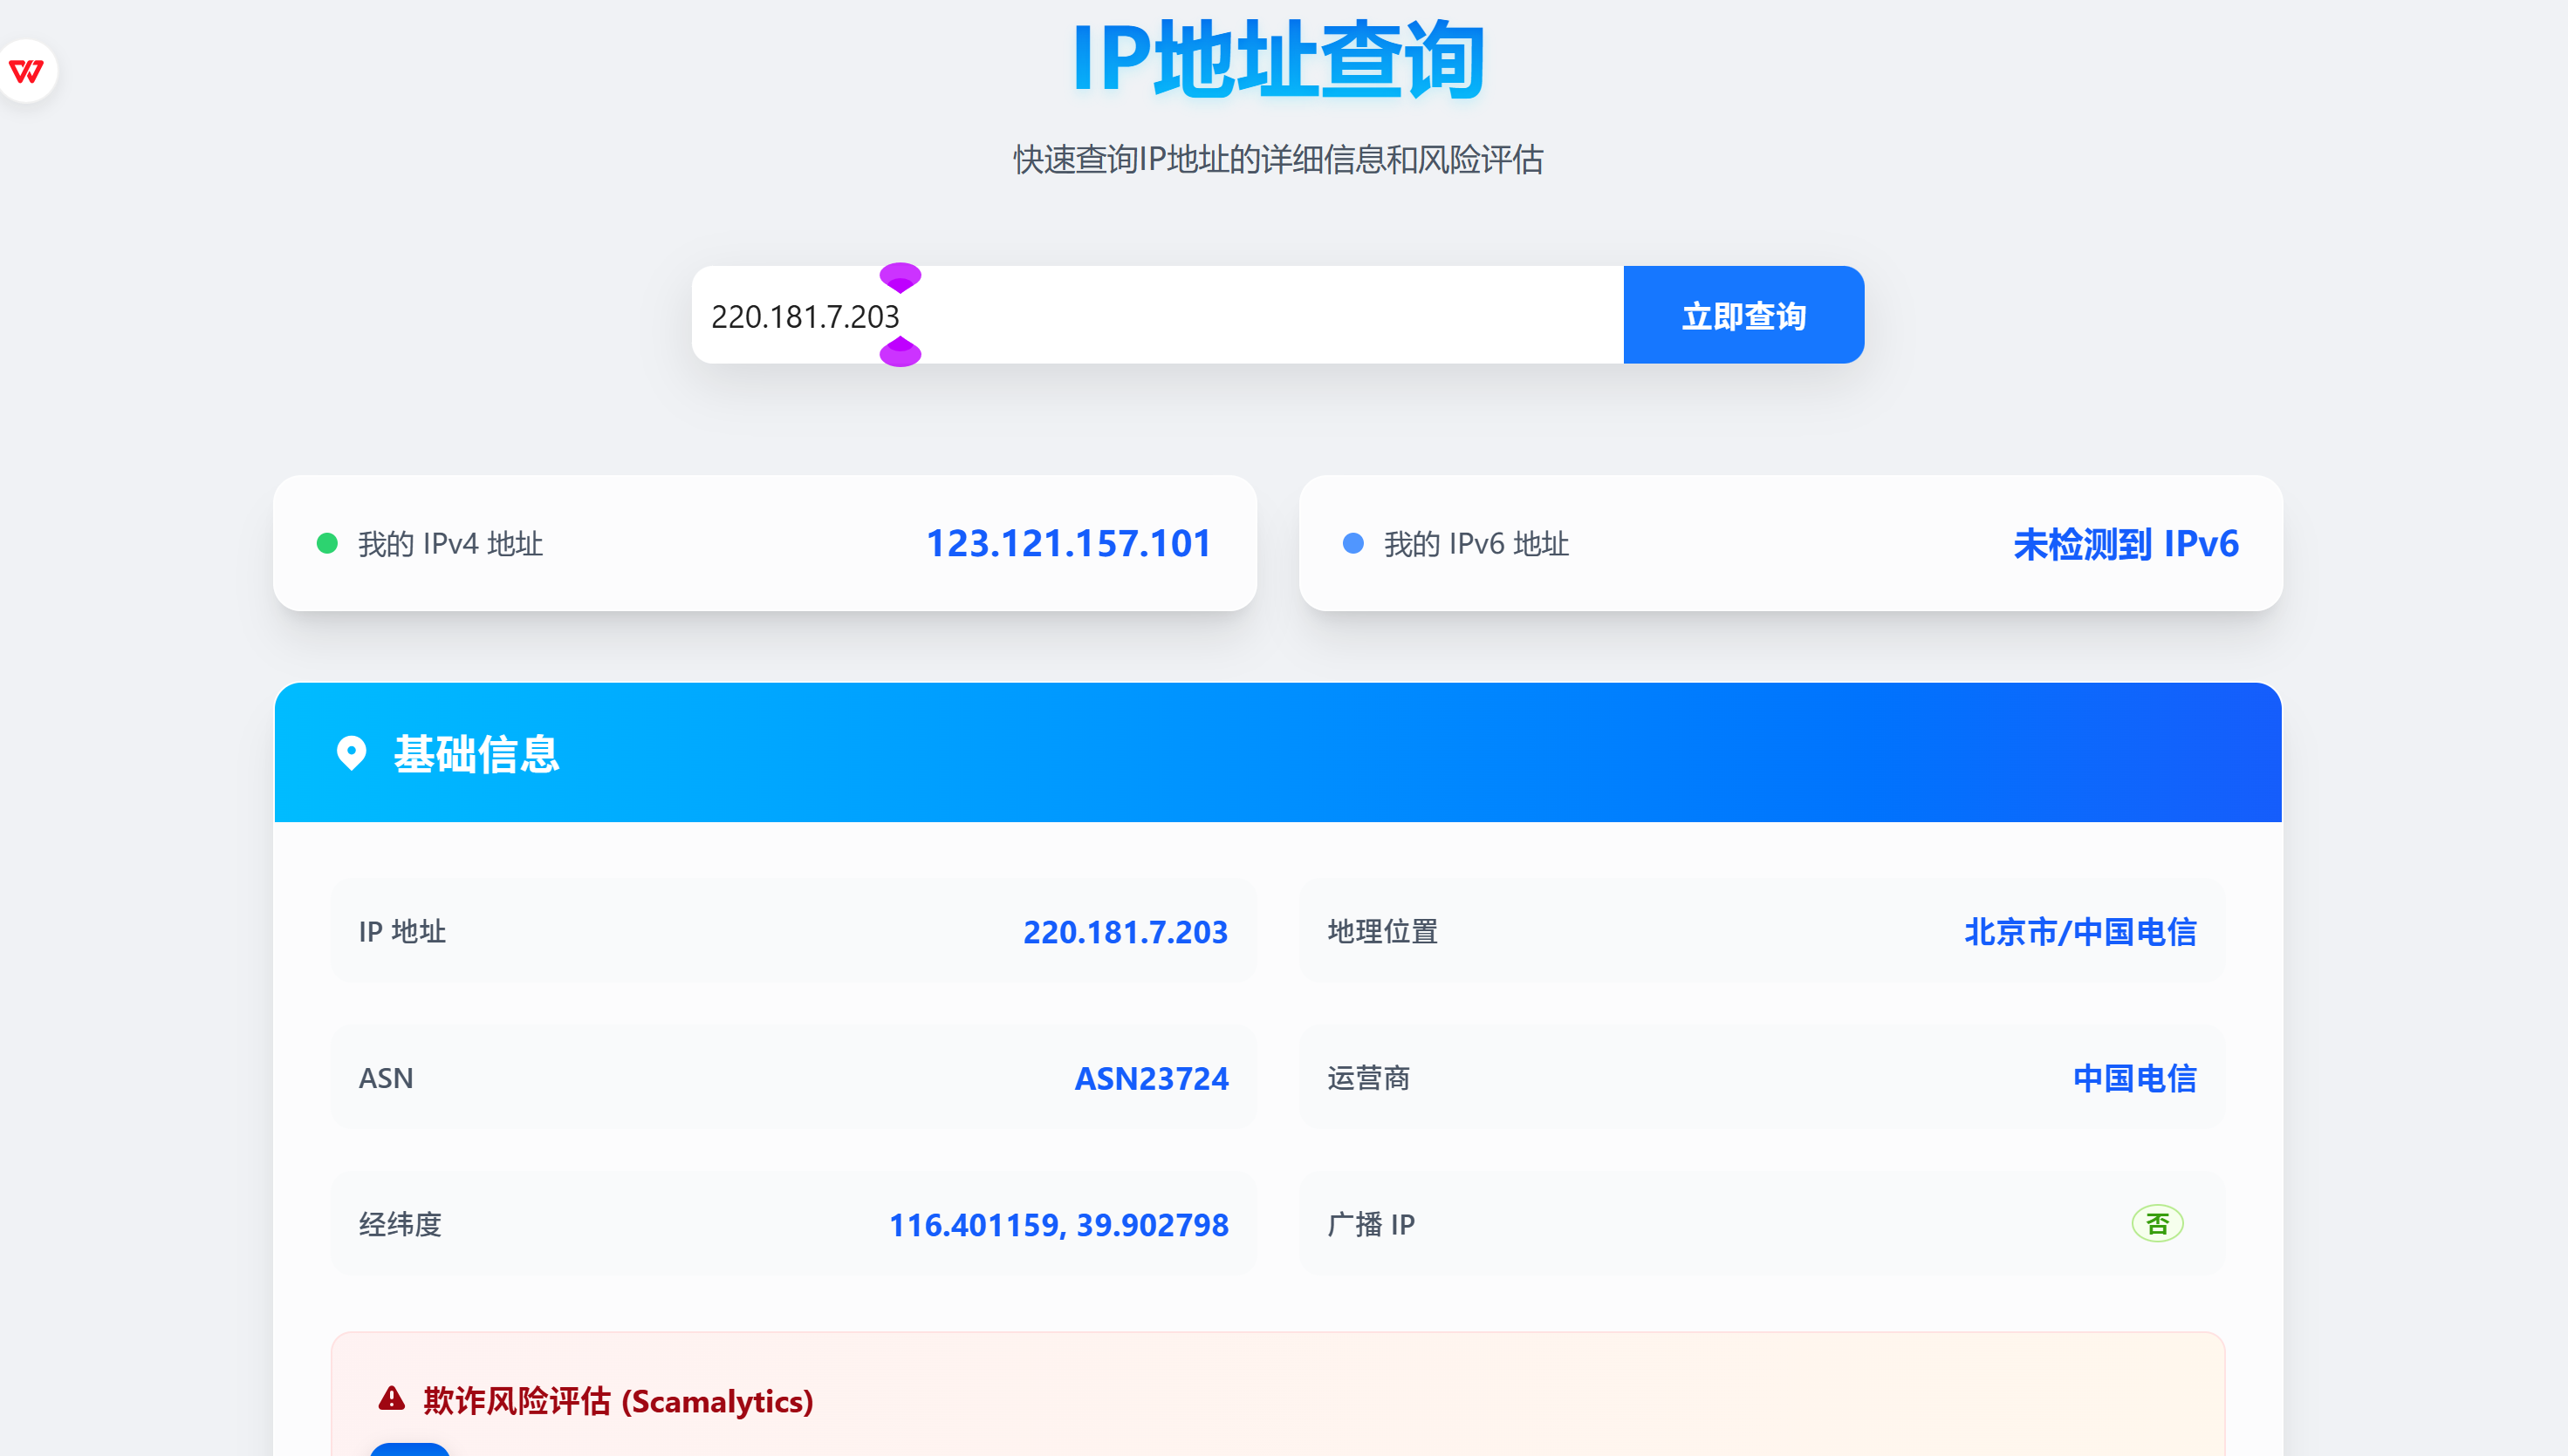Click the green 否 badge for 广播 IP
Image resolution: width=2568 pixels, height=1456 pixels.
tap(2157, 1224)
